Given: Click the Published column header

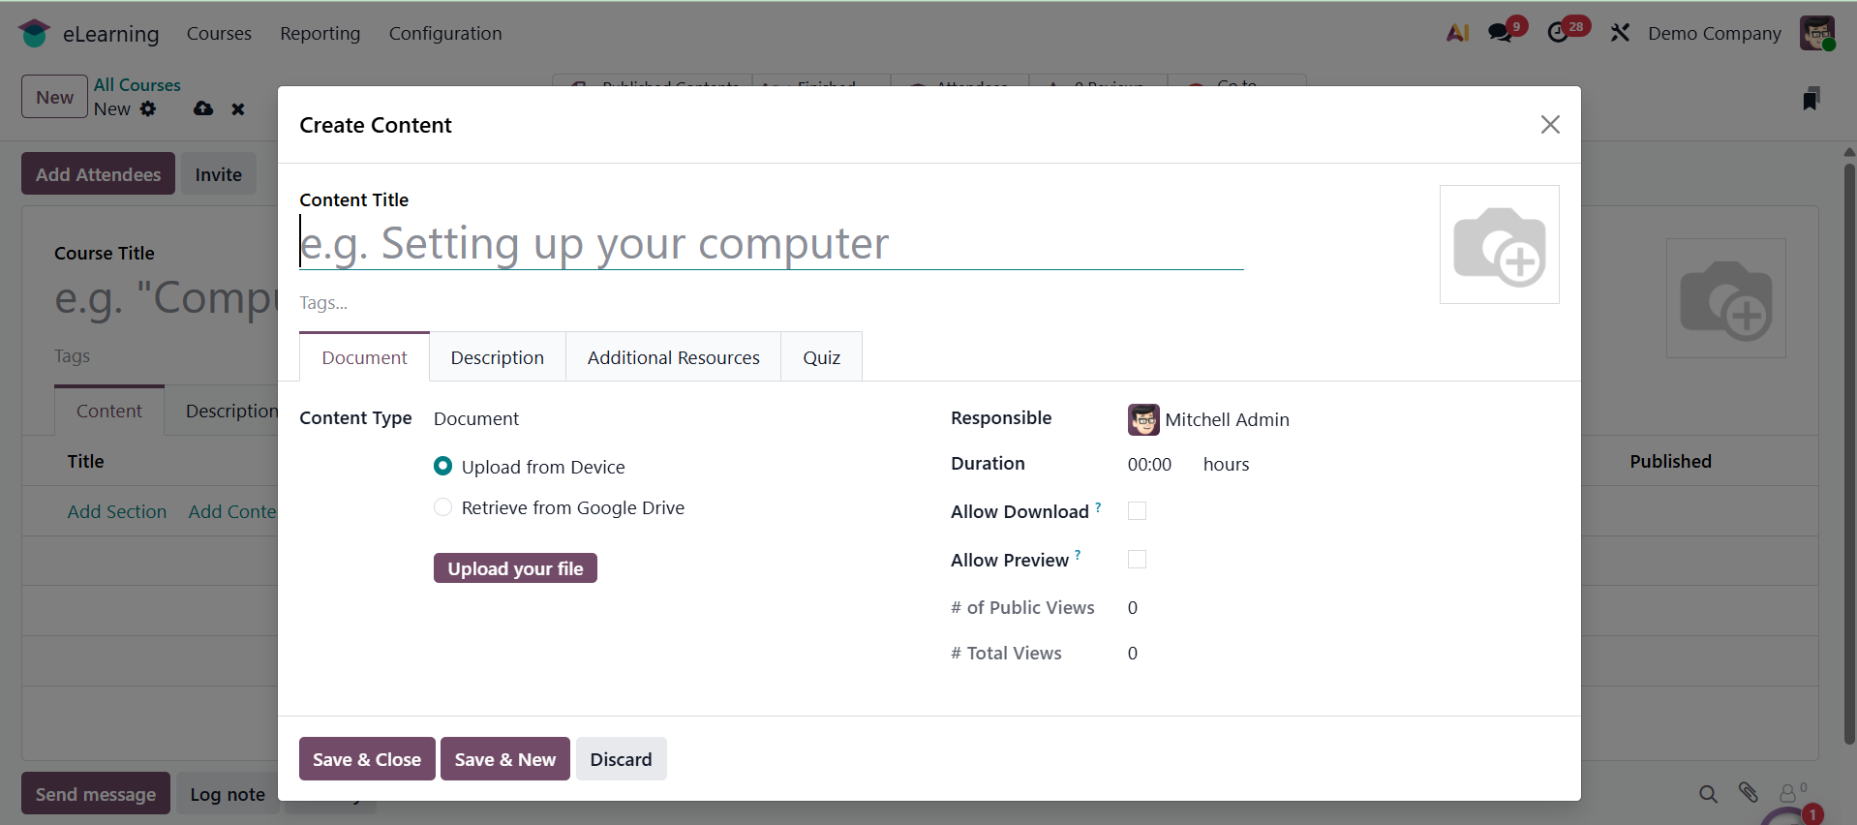Looking at the screenshot, I should (x=1670, y=461).
